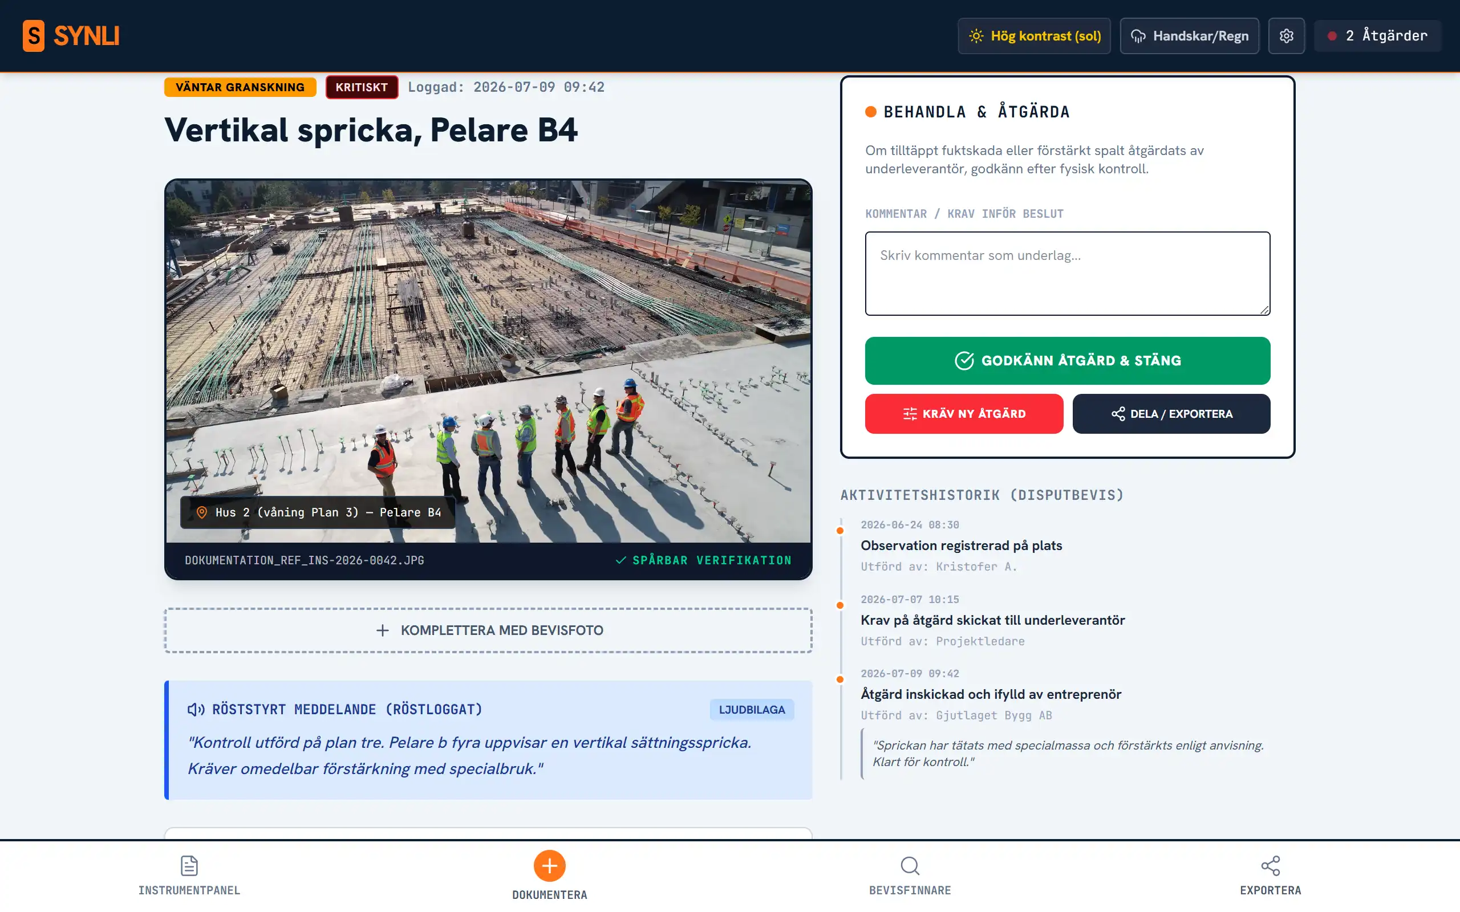1460x912 pixels.
Task: Click plus icon in Komplettera button
Action: 383,630
